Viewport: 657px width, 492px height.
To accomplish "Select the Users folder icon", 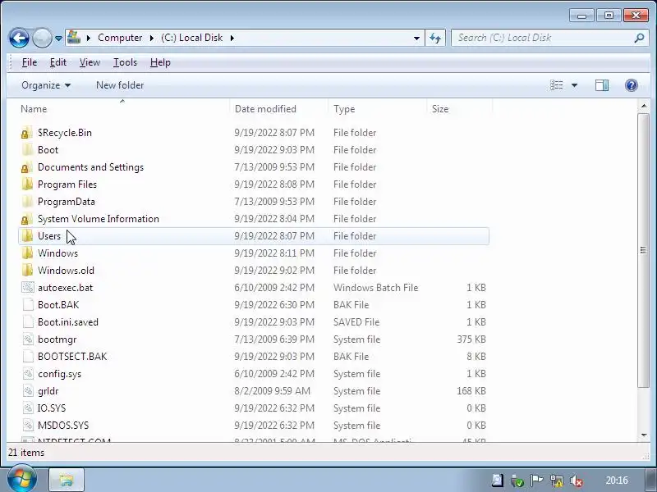I will 27,236.
